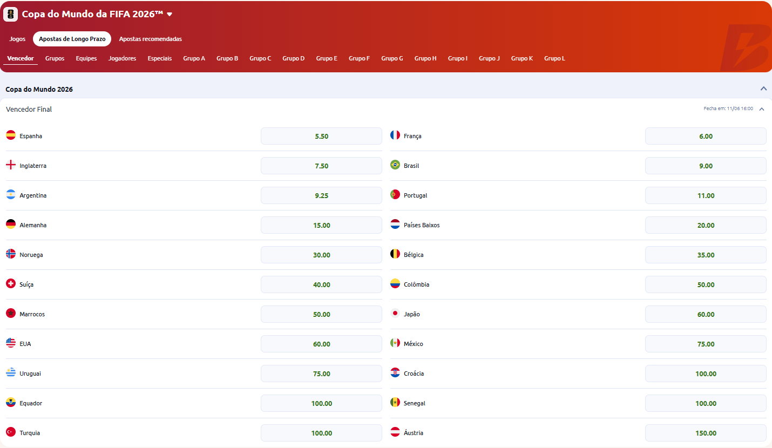Screen dimensions: 772x448
Task: Select Bélgica odds 35.00
Action: pyautogui.click(x=706, y=255)
